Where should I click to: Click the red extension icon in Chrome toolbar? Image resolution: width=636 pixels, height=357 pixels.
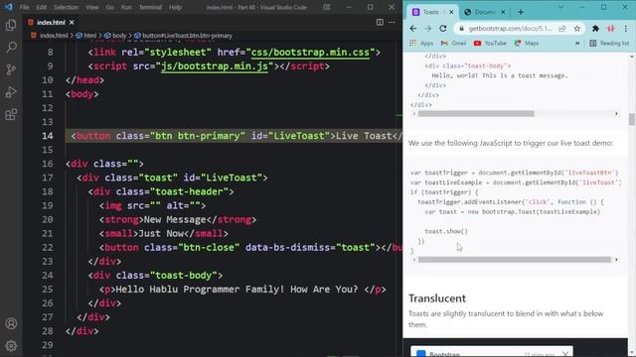click(x=611, y=29)
